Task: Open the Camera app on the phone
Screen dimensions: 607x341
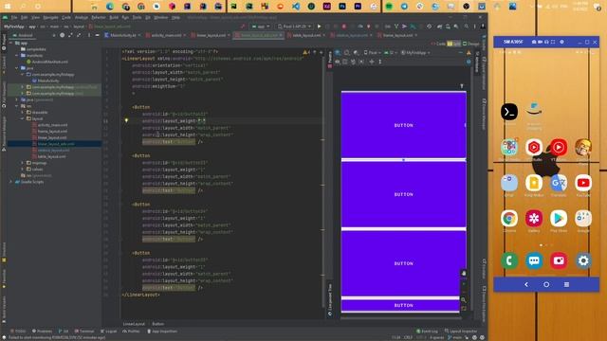Action: (x=559, y=260)
